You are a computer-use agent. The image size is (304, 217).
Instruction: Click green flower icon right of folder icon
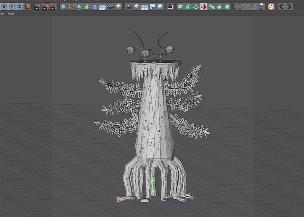tap(188, 7)
